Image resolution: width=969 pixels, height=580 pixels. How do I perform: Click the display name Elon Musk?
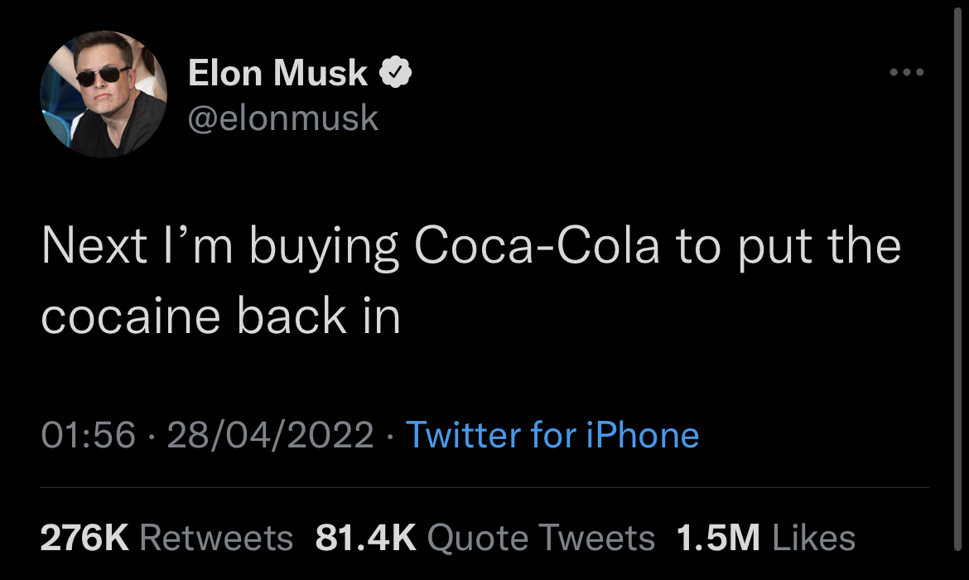(x=277, y=74)
